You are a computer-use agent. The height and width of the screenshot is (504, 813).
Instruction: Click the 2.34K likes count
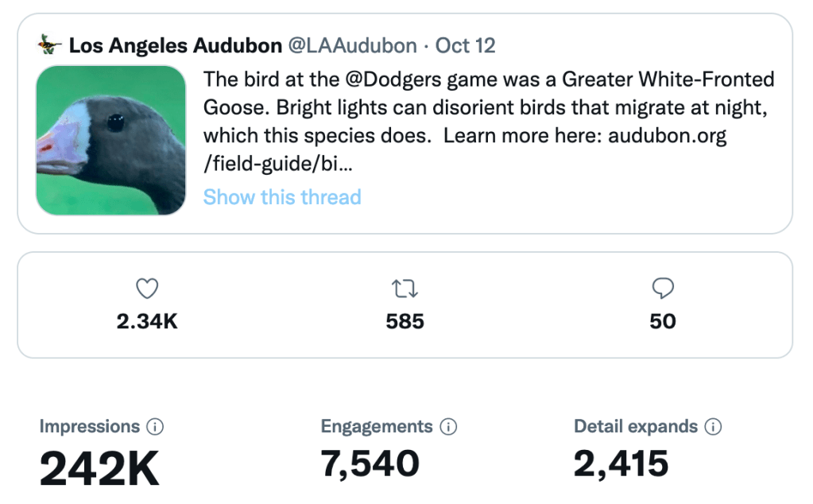[x=148, y=321]
